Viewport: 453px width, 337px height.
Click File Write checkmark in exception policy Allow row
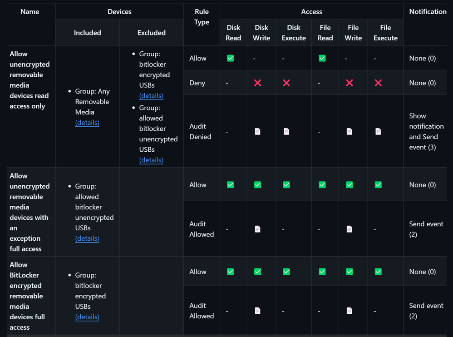tap(350, 185)
